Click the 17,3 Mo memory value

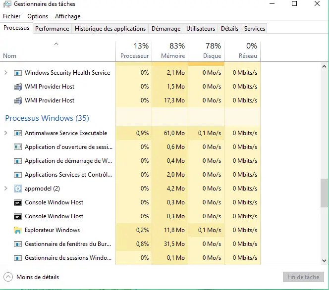pos(174,100)
